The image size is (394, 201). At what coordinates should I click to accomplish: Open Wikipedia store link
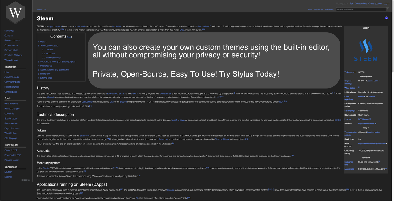pyautogui.click(x=11, y=60)
